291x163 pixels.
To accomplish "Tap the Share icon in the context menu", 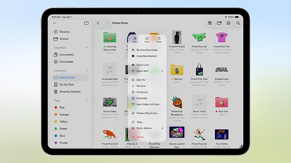I will coord(159,39).
